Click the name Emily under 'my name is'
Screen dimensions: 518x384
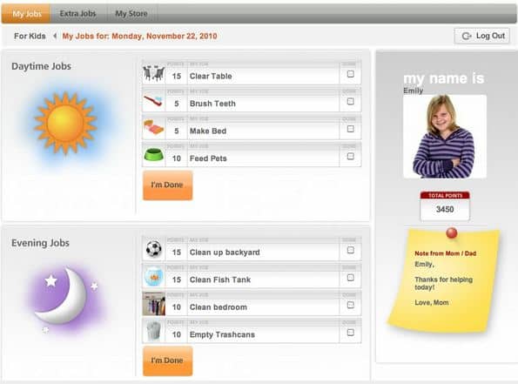[413, 91]
